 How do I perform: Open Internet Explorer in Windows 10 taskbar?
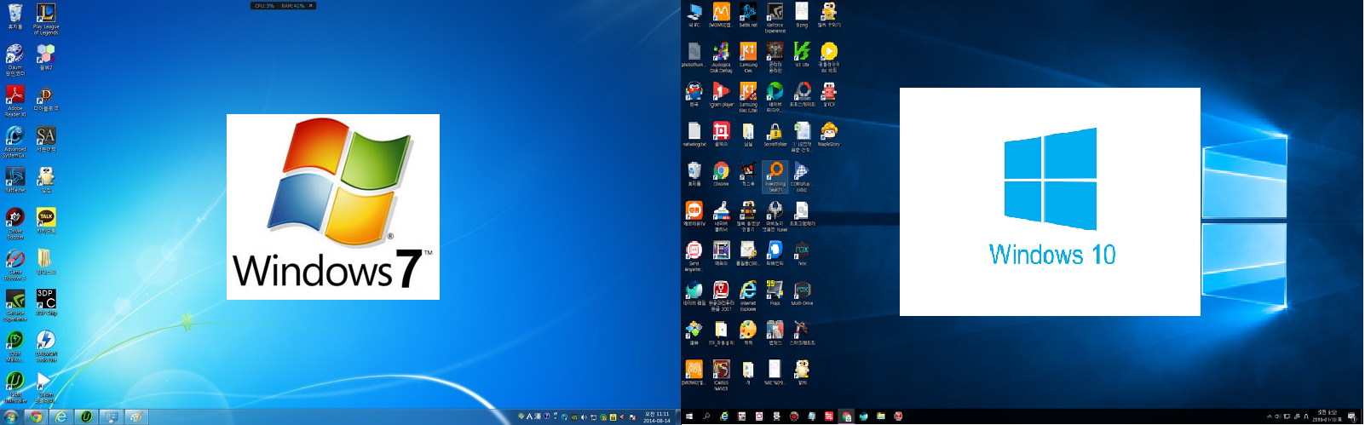(724, 416)
